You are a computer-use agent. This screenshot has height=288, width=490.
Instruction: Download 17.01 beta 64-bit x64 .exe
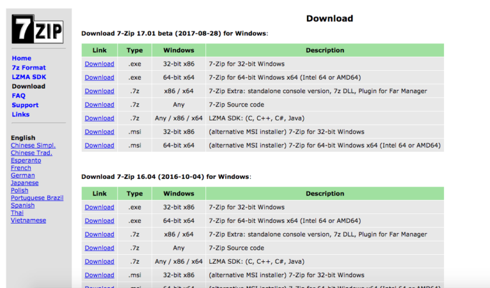point(99,78)
